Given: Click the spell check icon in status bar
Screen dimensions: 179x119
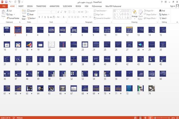Looking at the screenshot, I should [14, 118].
